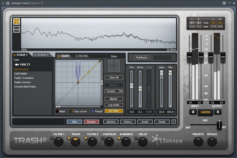
Task: Toggle the Filter 1 power button
Action: click(52, 138)
